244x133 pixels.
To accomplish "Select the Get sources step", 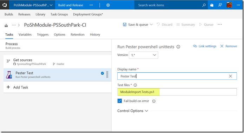I will [x=58, y=62].
